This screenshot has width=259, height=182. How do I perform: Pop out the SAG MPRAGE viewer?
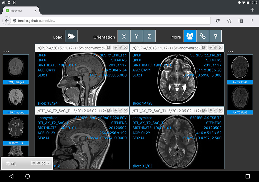[x=121, y=110]
